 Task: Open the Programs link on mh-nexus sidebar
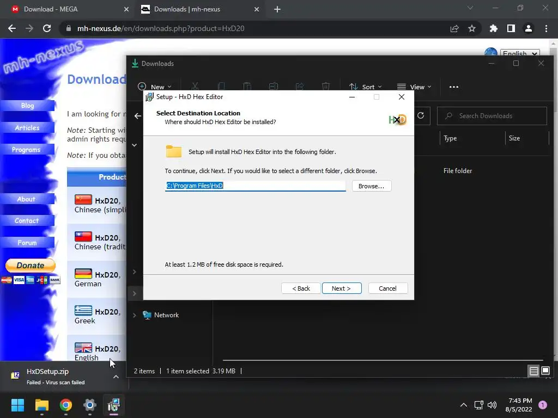pos(26,150)
